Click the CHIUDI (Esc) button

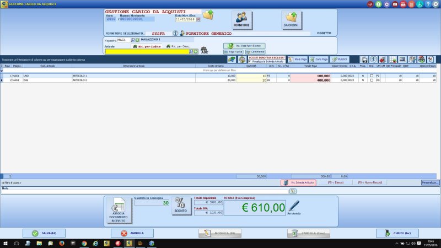[x=397, y=233]
